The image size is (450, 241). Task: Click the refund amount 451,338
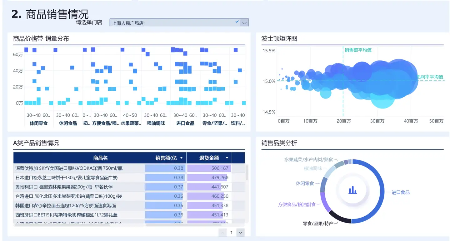click(220, 205)
